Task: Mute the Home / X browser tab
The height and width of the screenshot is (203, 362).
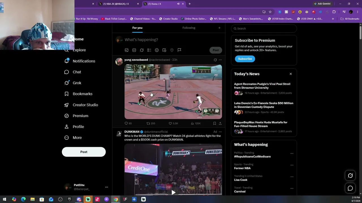Action: [178, 4]
